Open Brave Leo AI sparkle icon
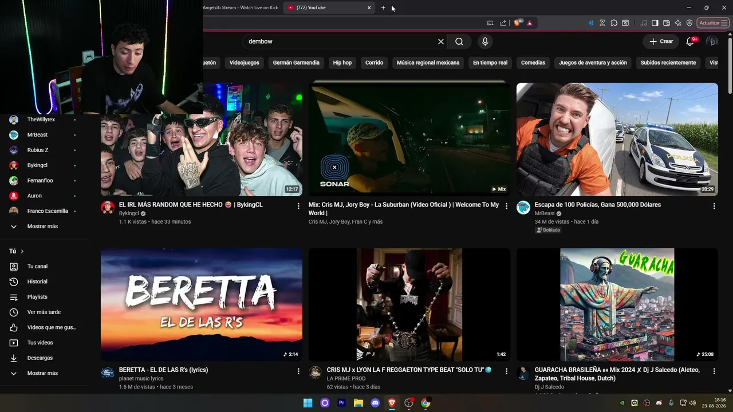733x412 pixels. (x=678, y=23)
